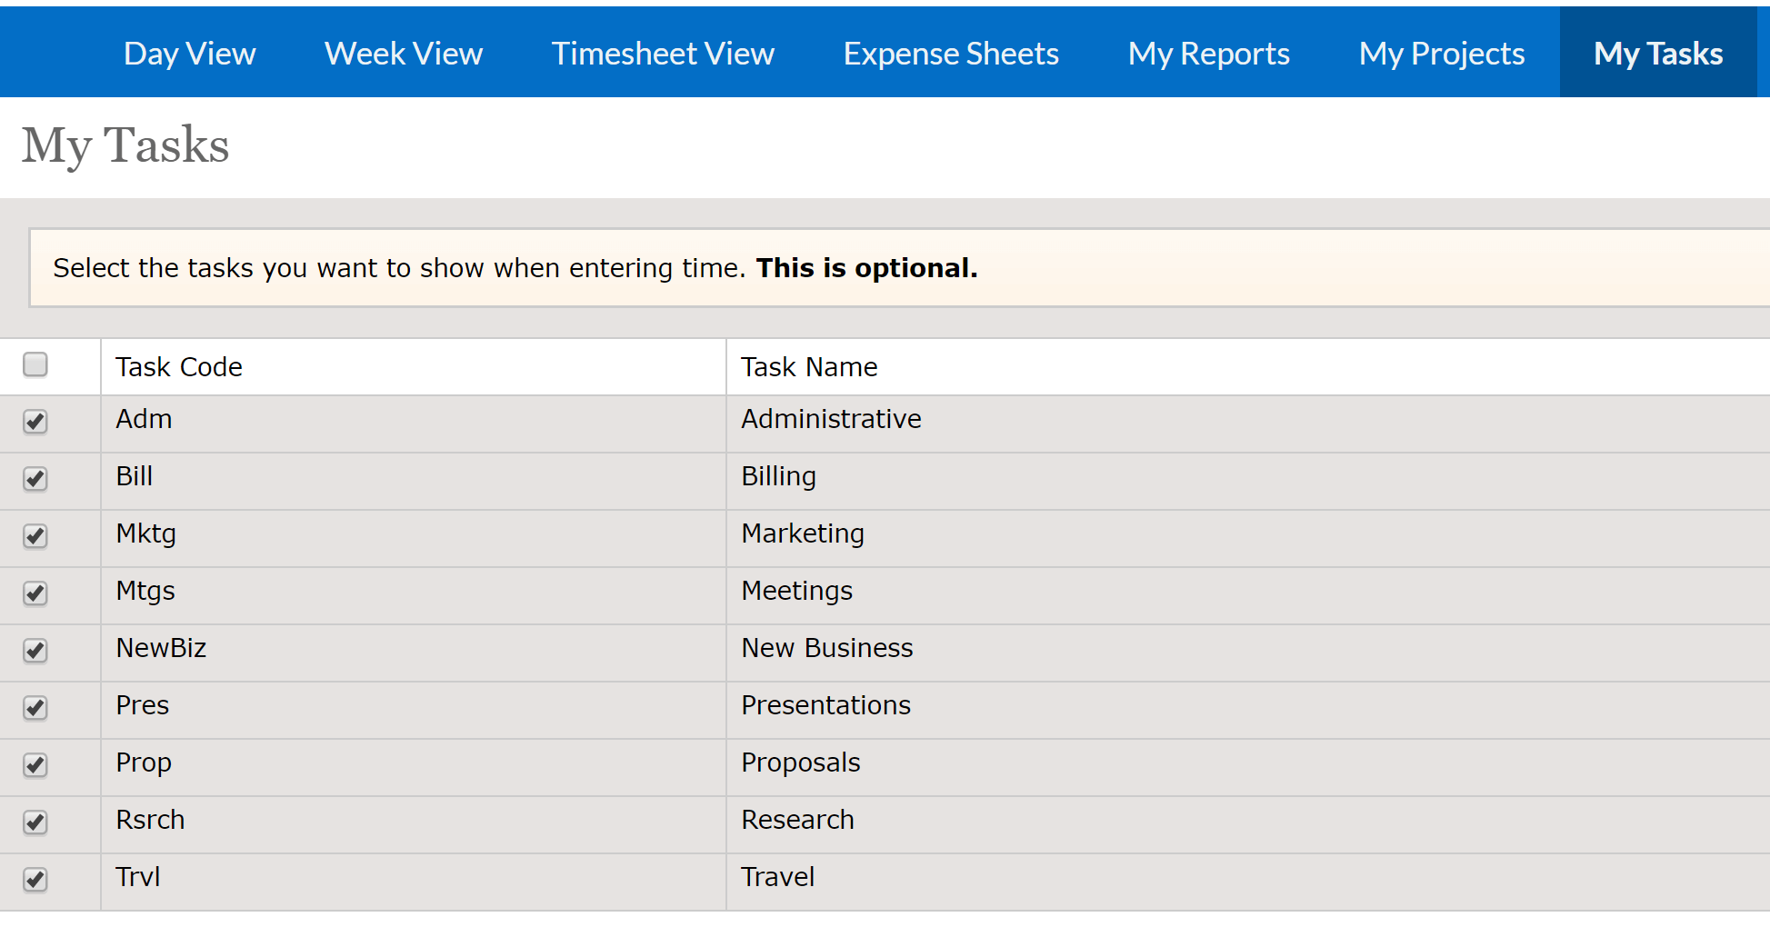
Task: Uncheck the Adm task checkbox
Action: pos(35,423)
